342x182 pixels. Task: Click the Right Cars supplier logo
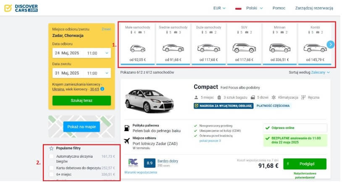click(133, 163)
